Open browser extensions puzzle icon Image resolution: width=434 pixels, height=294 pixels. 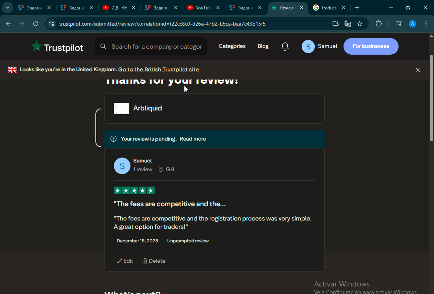379,24
